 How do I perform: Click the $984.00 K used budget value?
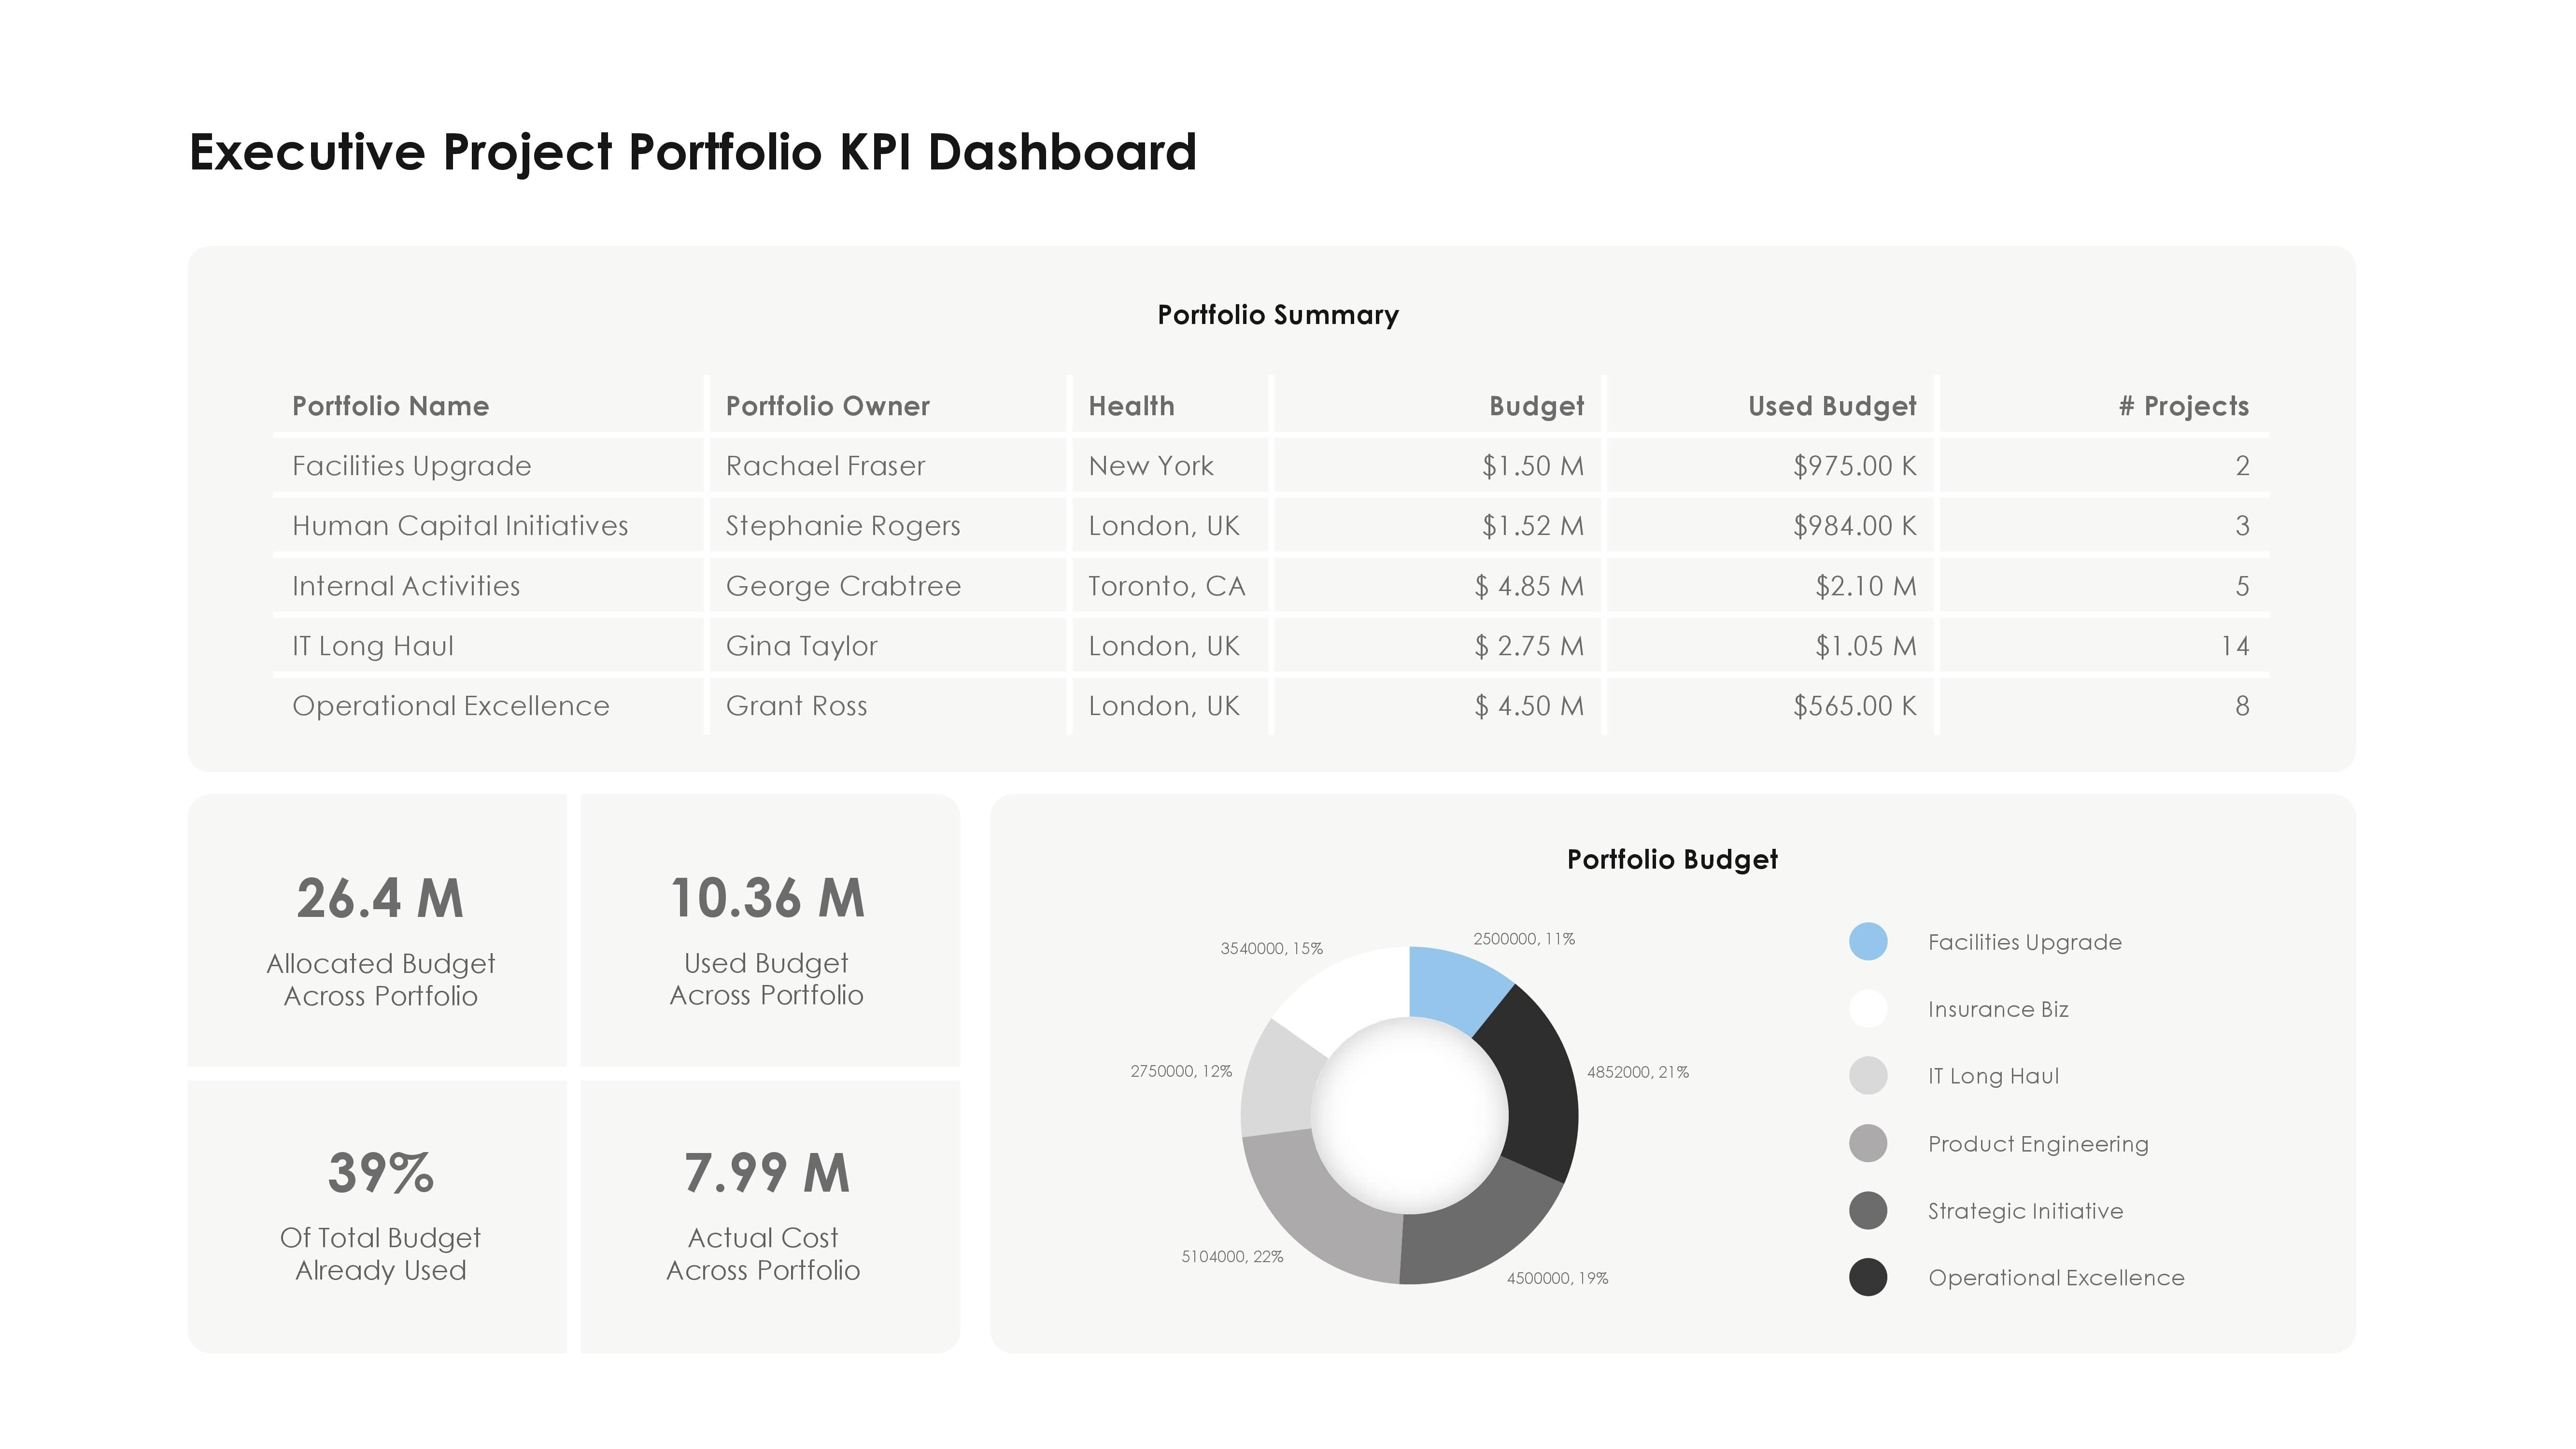pos(1855,526)
